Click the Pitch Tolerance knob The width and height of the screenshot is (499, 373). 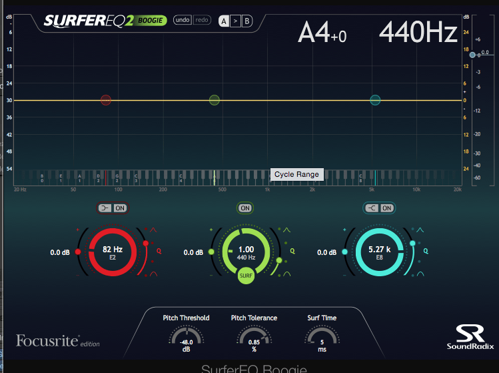tap(254, 336)
